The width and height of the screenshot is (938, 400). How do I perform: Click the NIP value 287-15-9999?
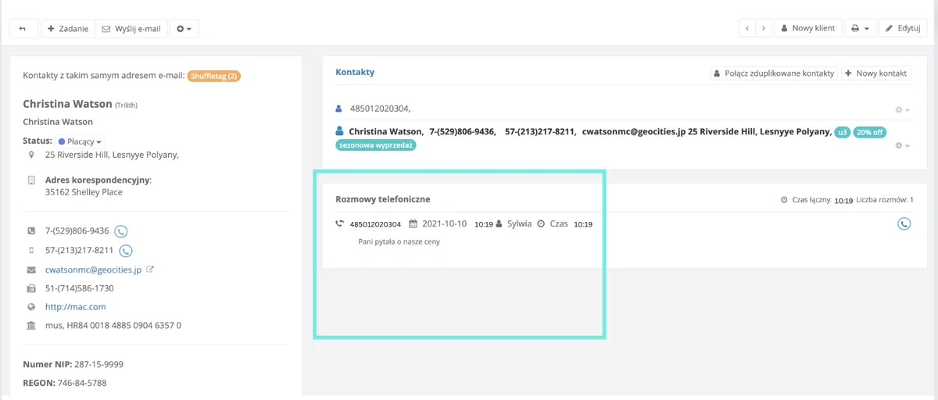(x=98, y=364)
